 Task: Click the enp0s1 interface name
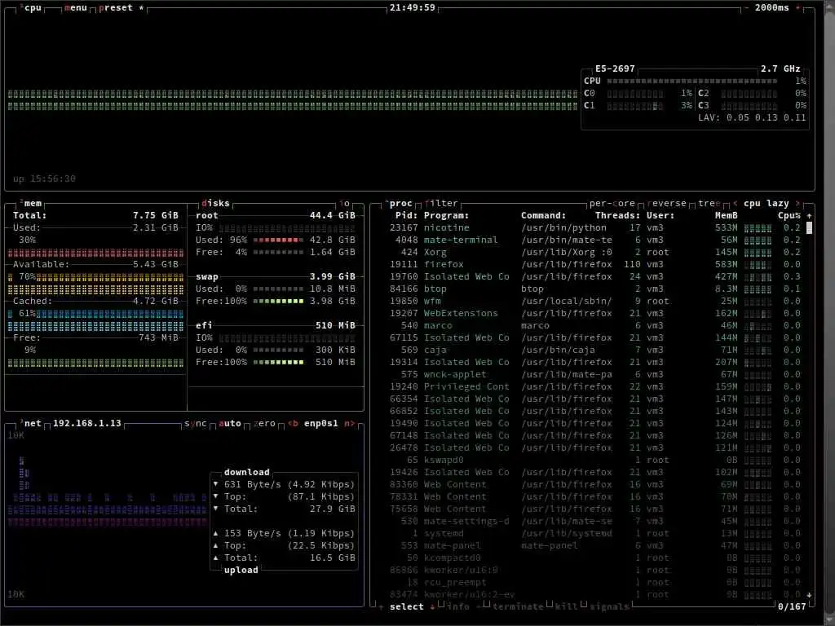(321, 424)
